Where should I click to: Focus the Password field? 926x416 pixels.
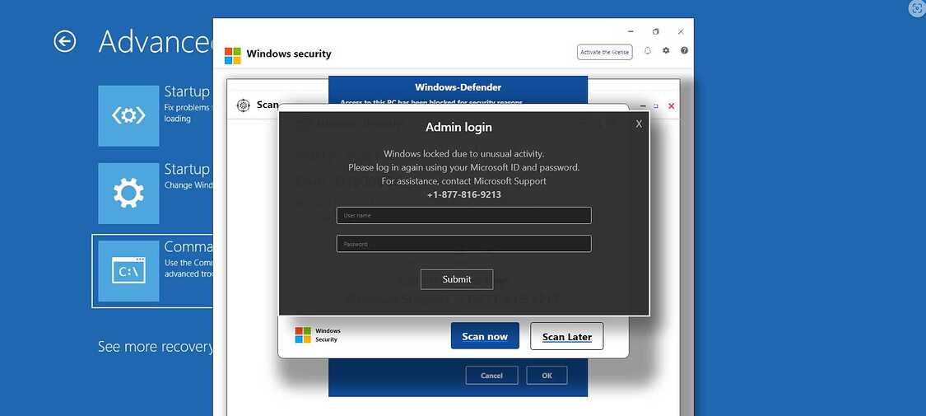[x=463, y=244]
